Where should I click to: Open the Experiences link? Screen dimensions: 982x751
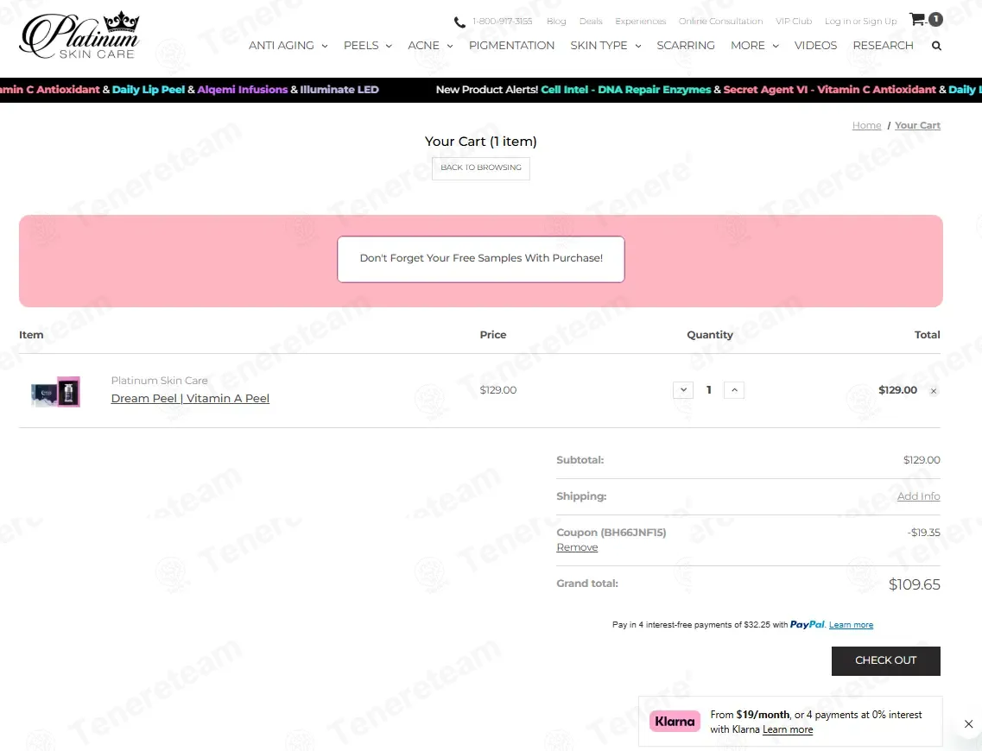click(x=641, y=22)
